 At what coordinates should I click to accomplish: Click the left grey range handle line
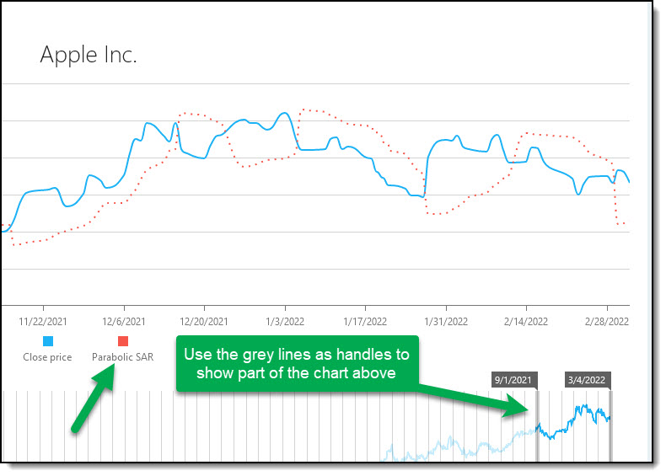537,425
